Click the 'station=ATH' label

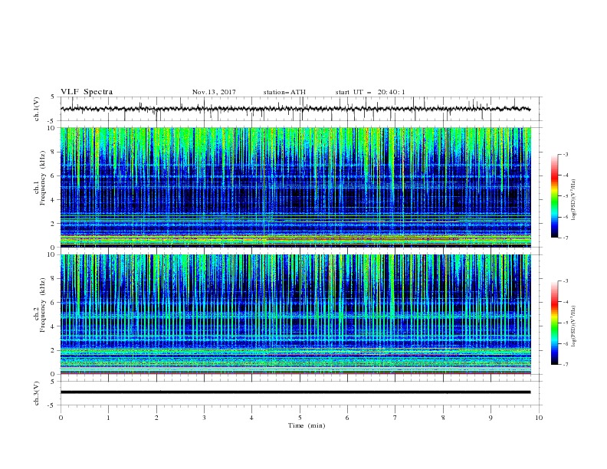[284, 92]
